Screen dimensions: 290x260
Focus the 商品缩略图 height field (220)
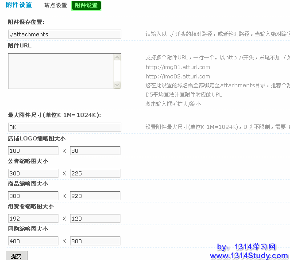coord(95,196)
